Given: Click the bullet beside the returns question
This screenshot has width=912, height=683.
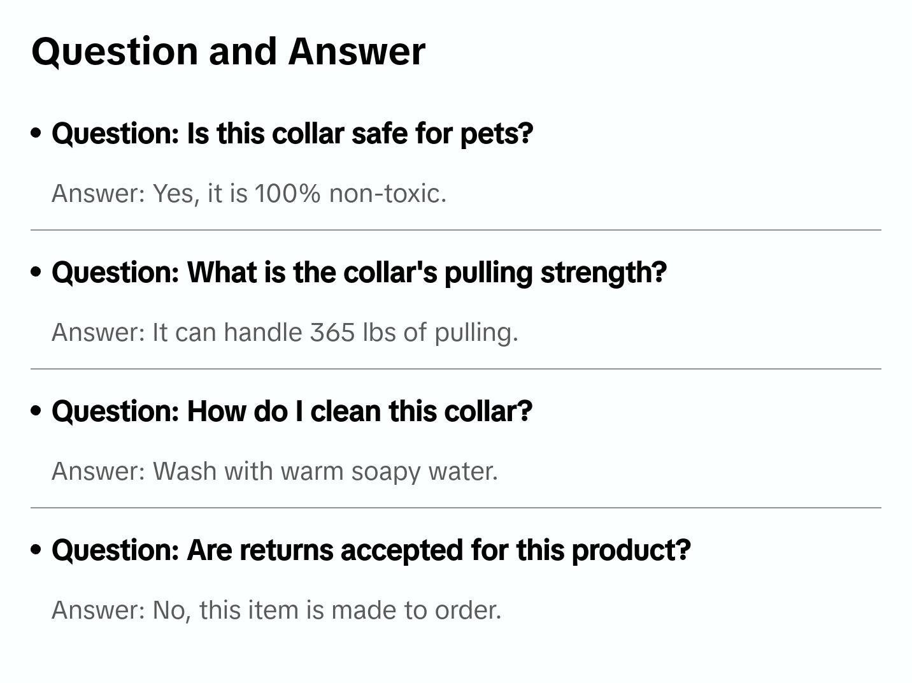Looking at the screenshot, I should [36, 550].
